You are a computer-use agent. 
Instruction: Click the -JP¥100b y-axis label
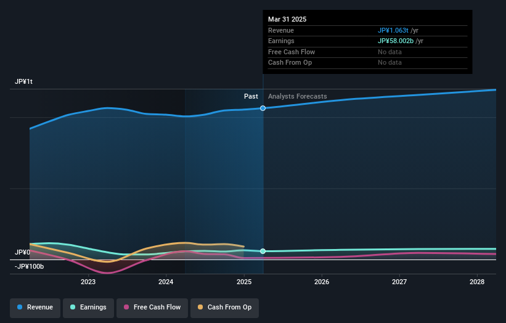click(x=29, y=266)
